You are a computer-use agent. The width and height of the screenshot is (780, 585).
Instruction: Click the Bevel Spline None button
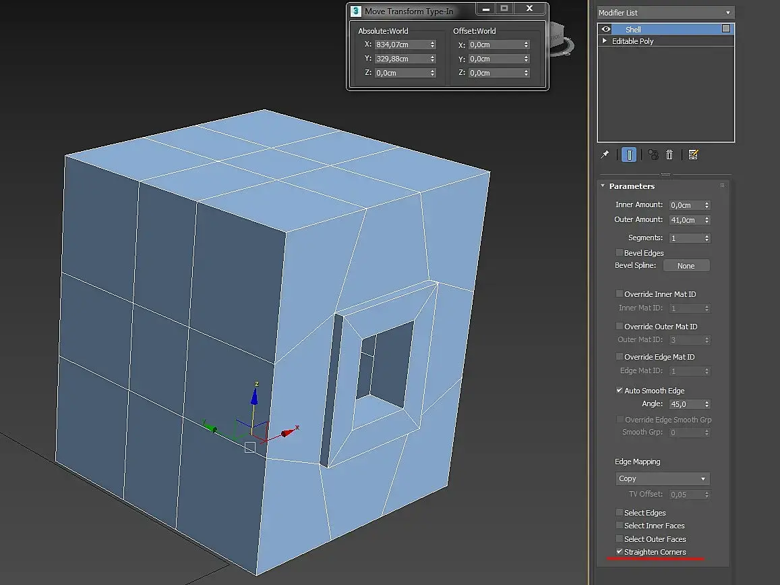point(686,266)
